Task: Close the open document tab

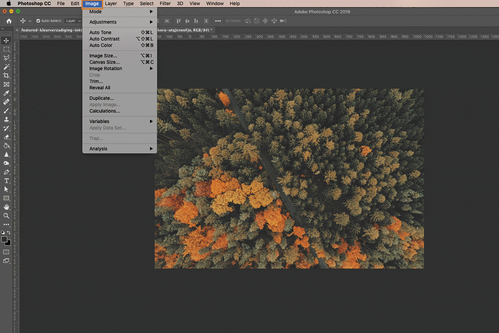Action: 17,30
